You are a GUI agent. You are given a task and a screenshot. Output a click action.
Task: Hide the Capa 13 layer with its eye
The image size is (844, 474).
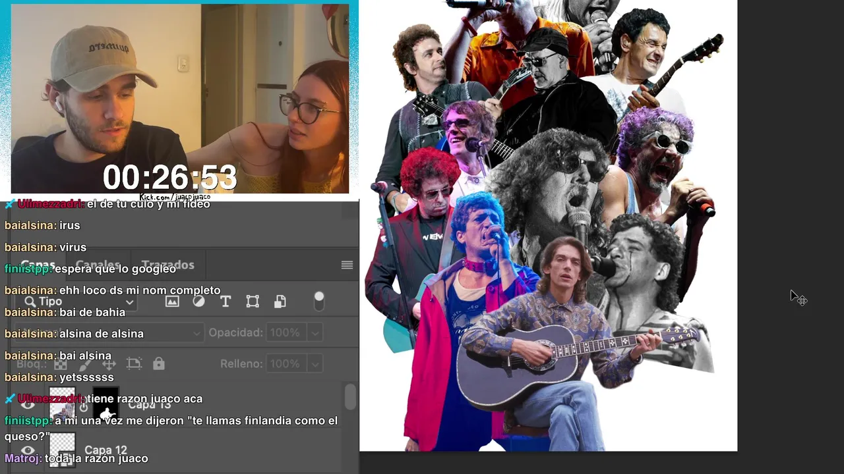(28, 405)
